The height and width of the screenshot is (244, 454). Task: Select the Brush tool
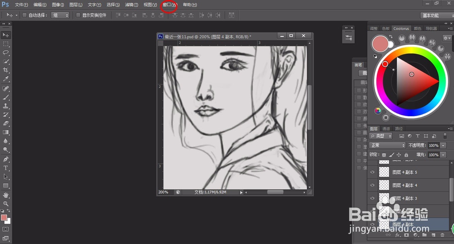pyautogui.click(x=5, y=97)
